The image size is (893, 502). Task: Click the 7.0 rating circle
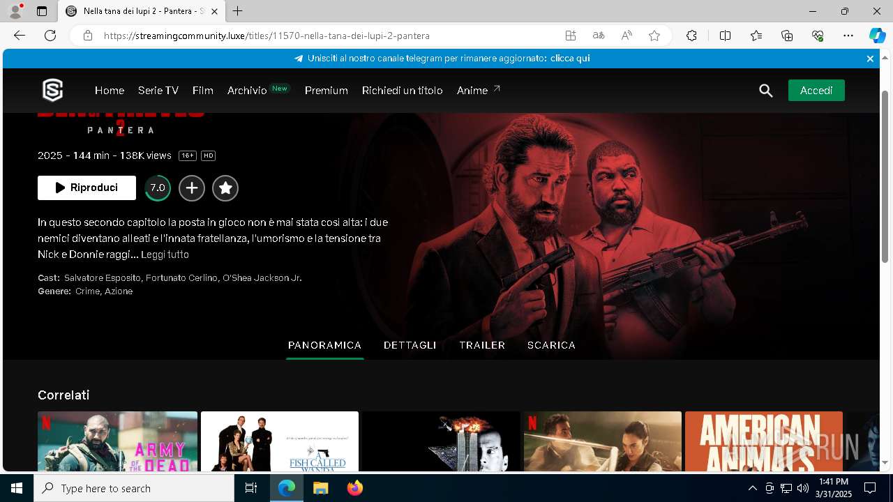[x=158, y=188]
